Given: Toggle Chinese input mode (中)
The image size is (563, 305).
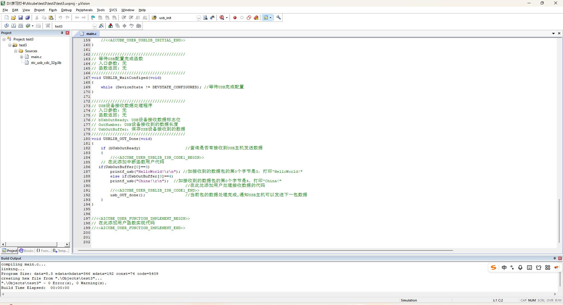Looking at the screenshot, I should (x=504, y=267).
